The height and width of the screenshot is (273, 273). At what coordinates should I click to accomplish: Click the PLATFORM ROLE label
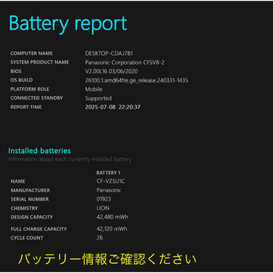[x=30, y=89]
